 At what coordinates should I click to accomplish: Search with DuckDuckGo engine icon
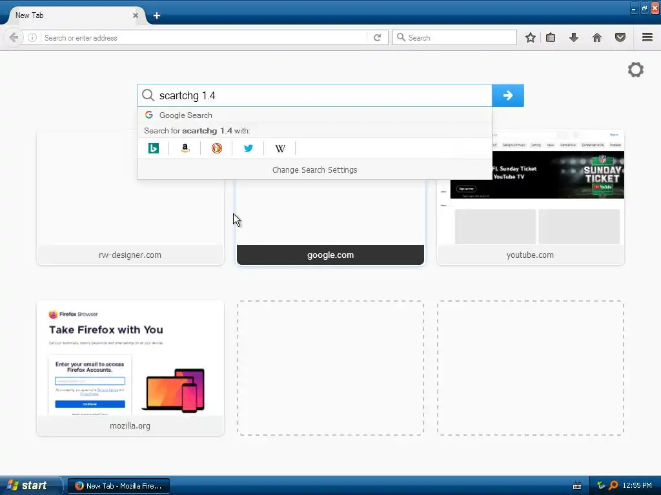coord(217,148)
